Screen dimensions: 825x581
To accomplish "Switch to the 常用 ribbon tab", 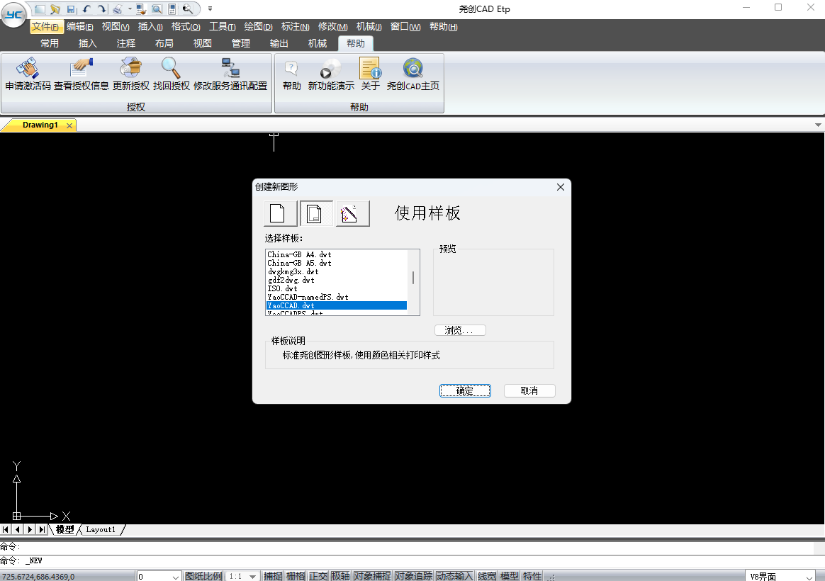I will (x=50, y=43).
